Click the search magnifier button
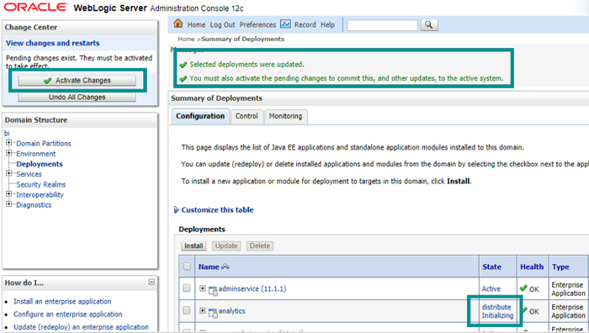The height and width of the screenshot is (333, 589). point(429,24)
